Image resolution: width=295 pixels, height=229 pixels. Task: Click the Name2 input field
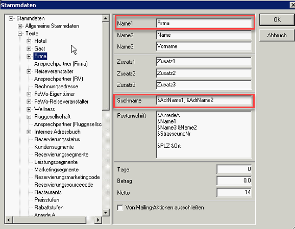point(204,35)
